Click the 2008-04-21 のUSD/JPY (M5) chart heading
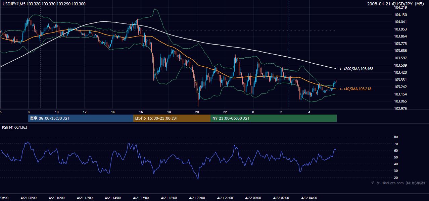 pos(396,4)
